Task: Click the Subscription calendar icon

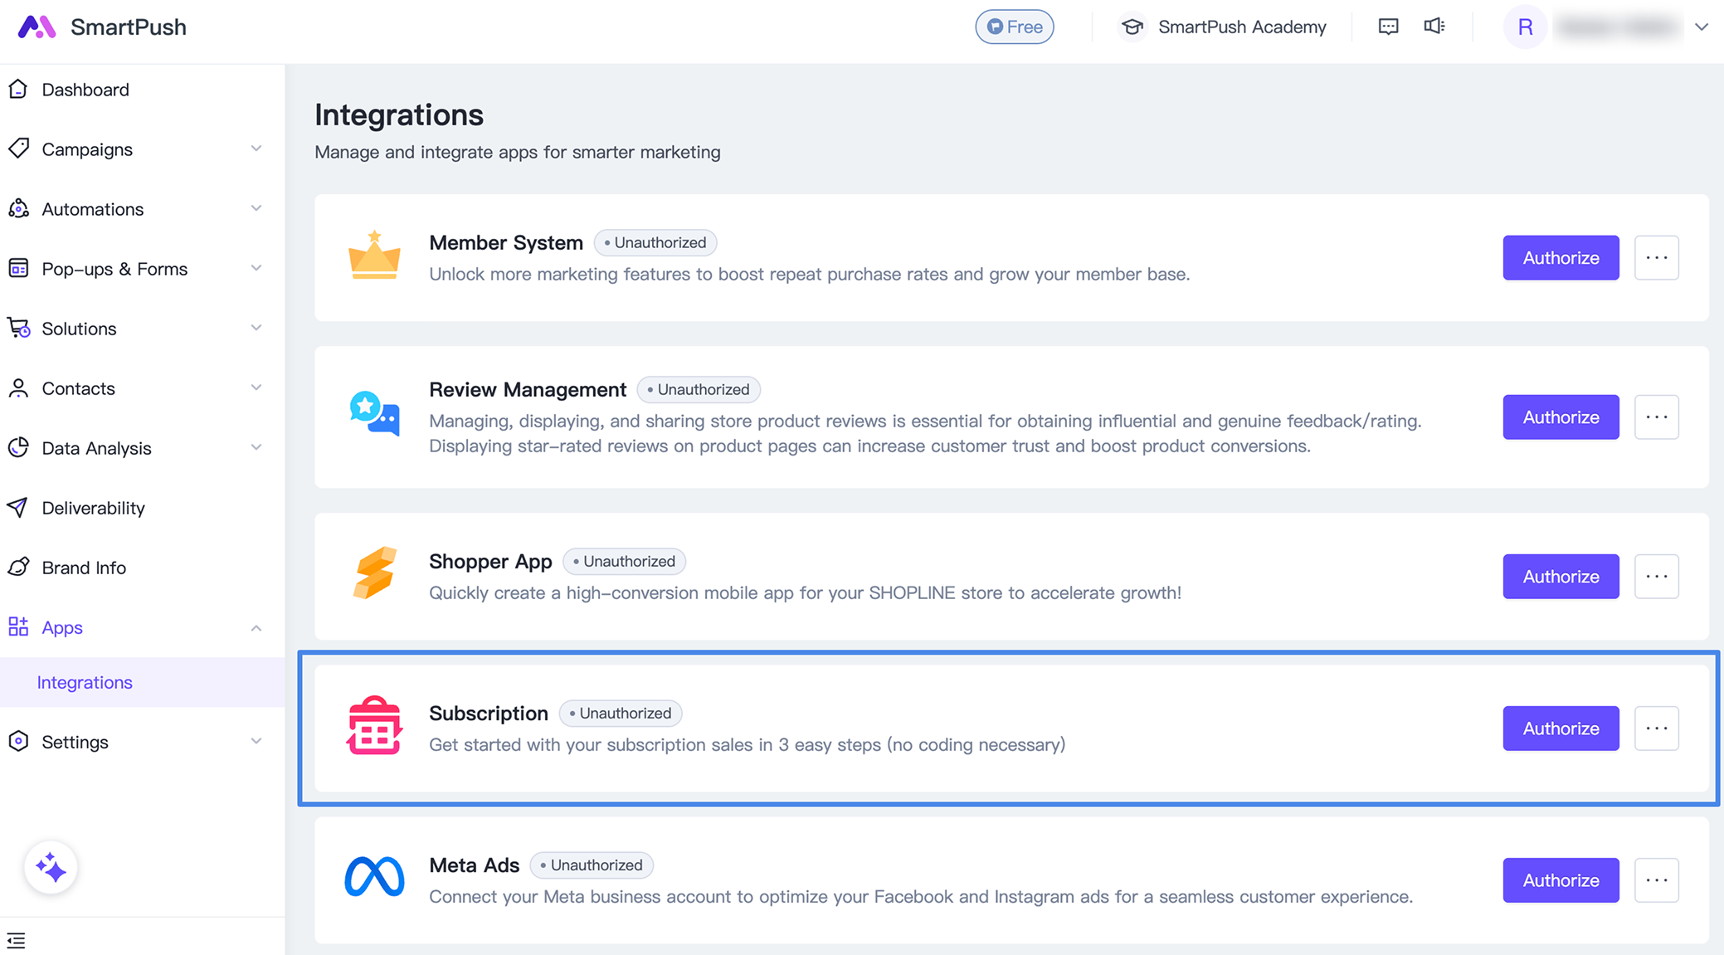Action: (x=374, y=726)
